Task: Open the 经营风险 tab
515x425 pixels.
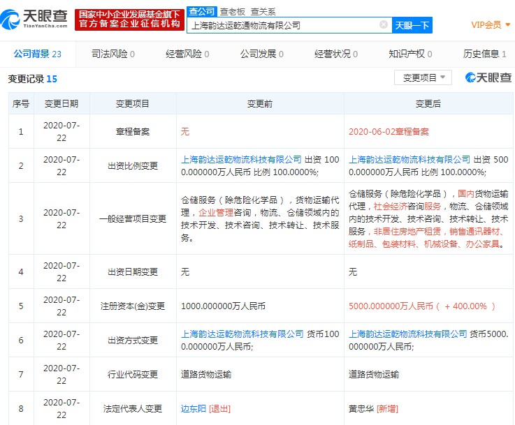Action: click(x=187, y=54)
